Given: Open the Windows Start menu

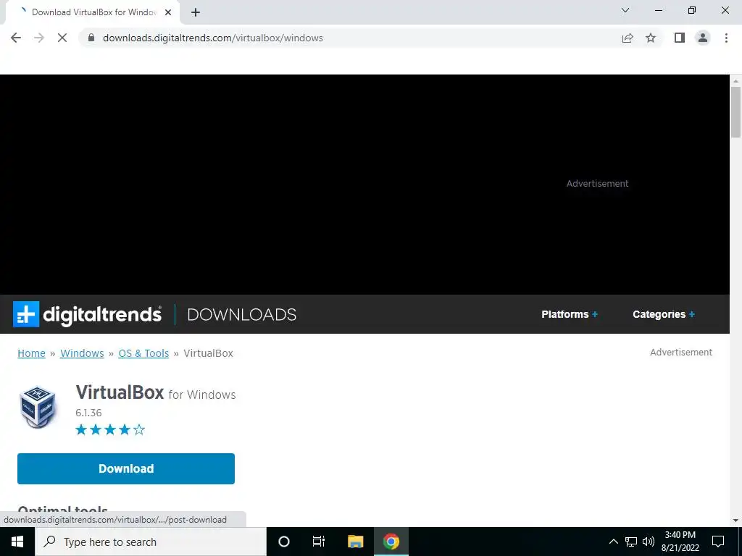Looking at the screenshot, I should (17, 542).
